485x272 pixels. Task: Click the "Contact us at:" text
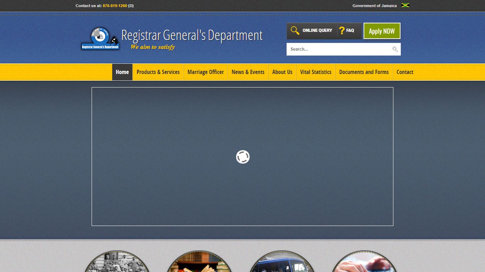88,6
